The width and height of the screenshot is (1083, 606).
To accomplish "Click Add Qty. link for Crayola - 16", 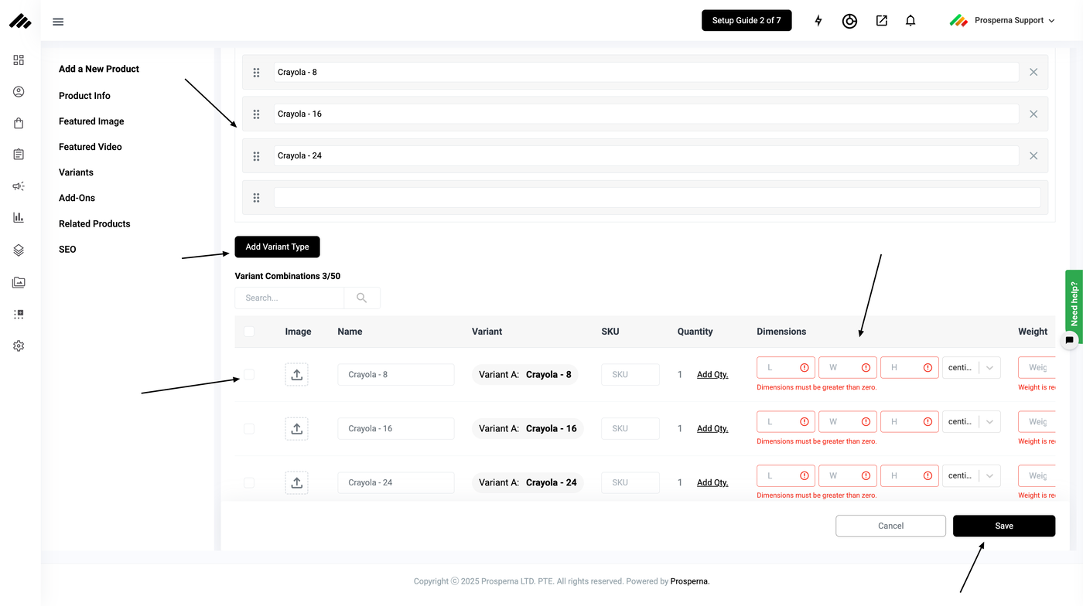I will pos(712,428).
